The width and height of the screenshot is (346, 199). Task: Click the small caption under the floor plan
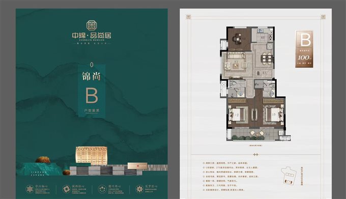pyautogui.click(x=255, y=146)
